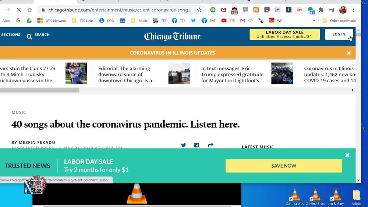Share the article on Twitter
Image resolution: width=368 pixels, height=207 pixels.
184,145
